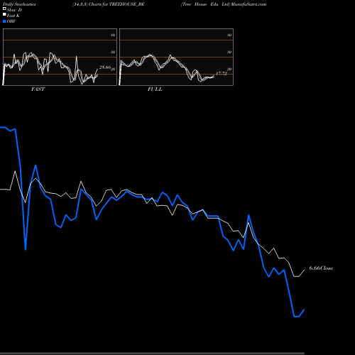Image resolution: width=355 pixels, height=355 pixels.
Task: Click the FULL stochastic chart panel
Action: 176,57
